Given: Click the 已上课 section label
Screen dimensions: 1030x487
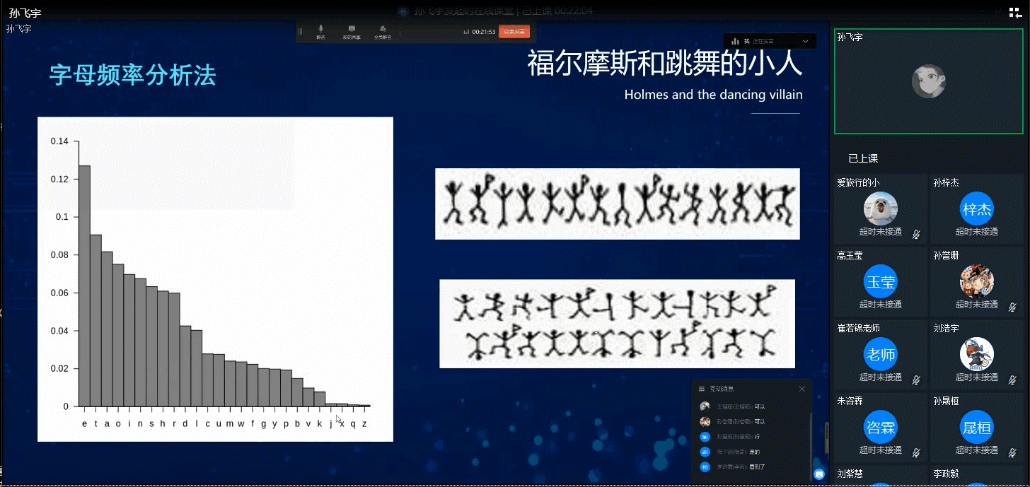Looking at the screenshot, I should (863, 158).
